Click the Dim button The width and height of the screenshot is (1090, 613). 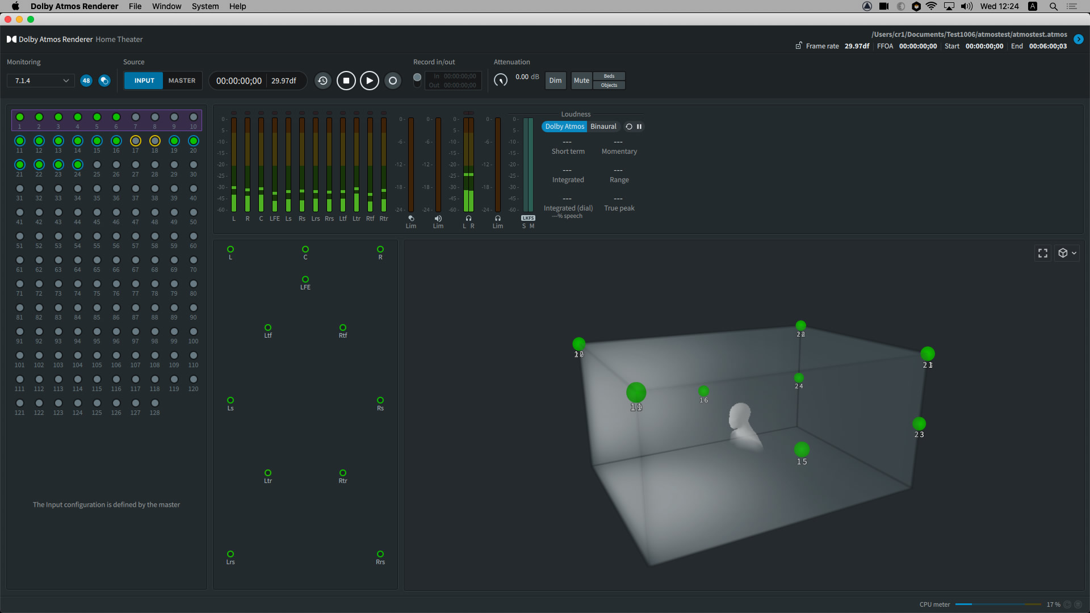555,81
